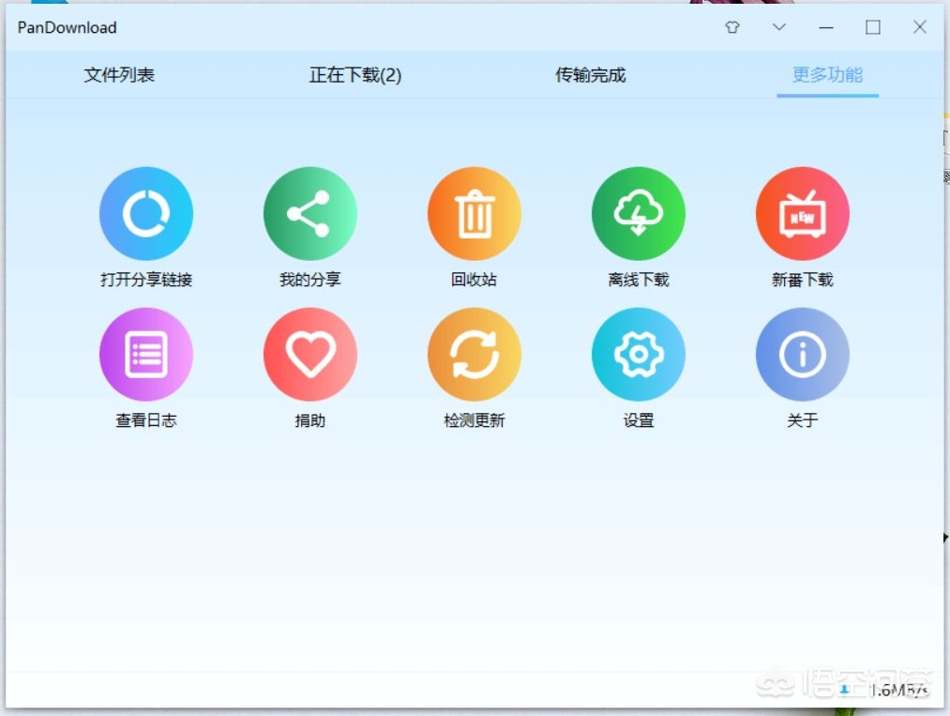Click the 捐助 text label
This screenshot has width=950, height=716.
(310, 420)
